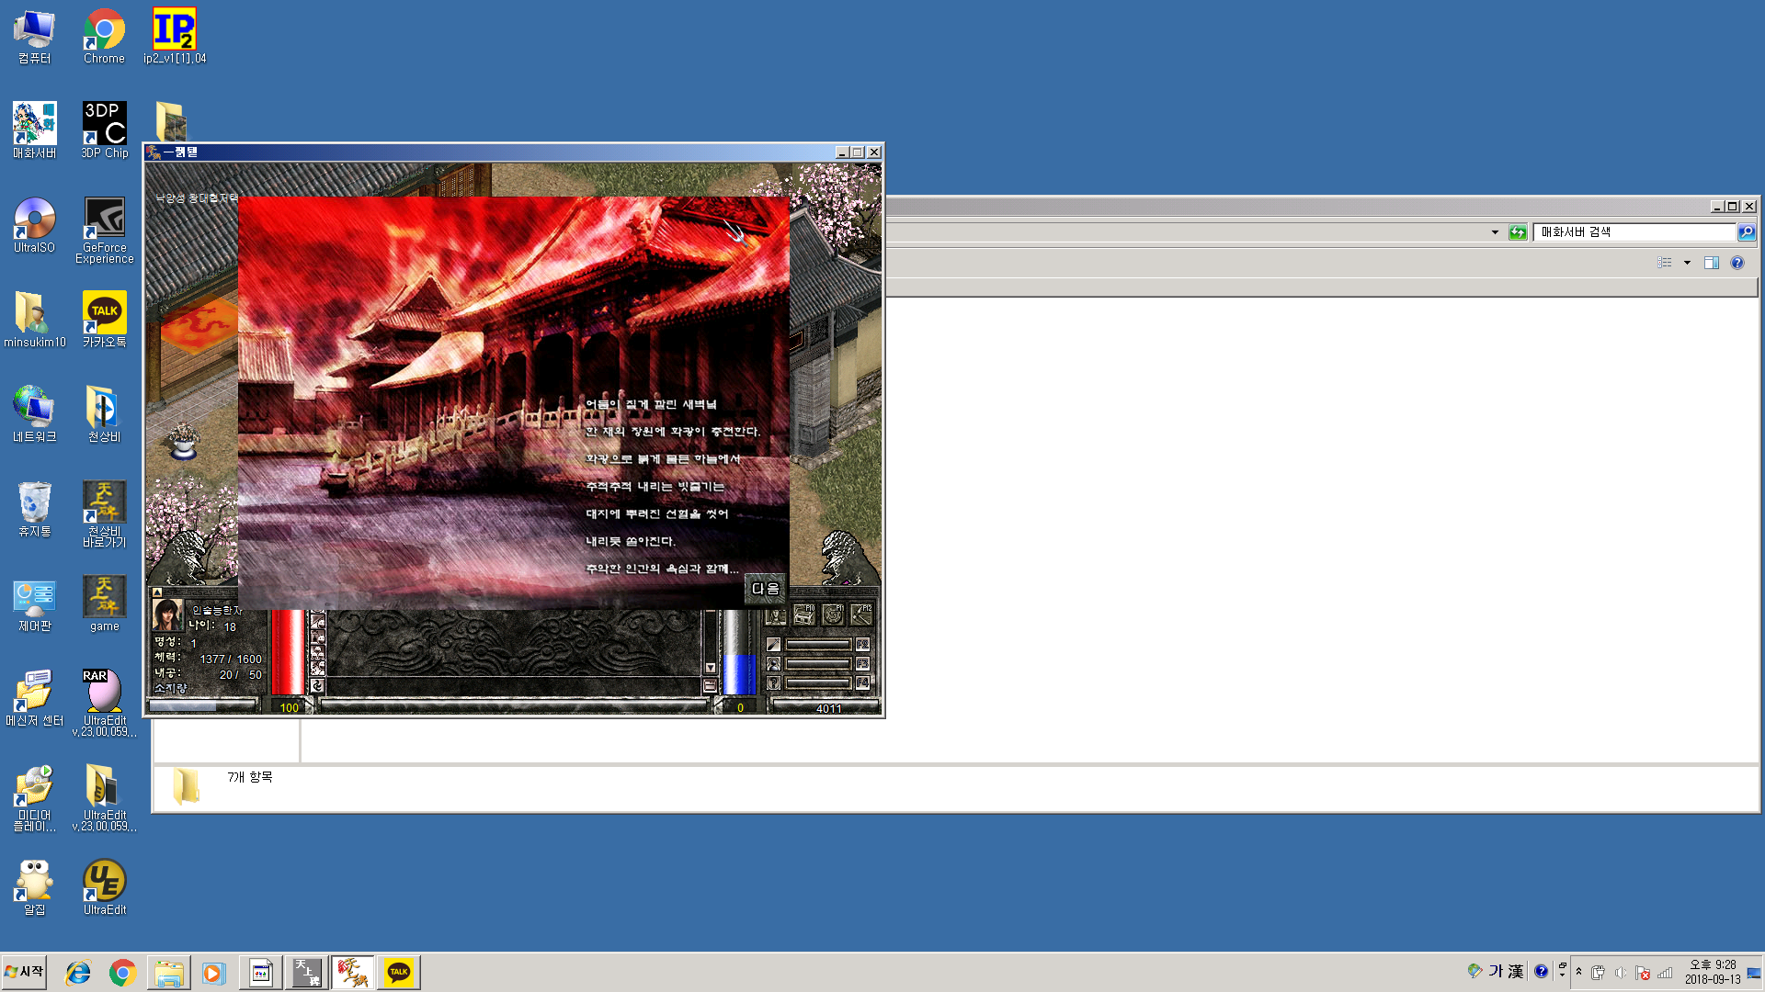Viewport: 1765px width, 992px height.
Task: Click the change view list icon
Action: click(1665, 263)
